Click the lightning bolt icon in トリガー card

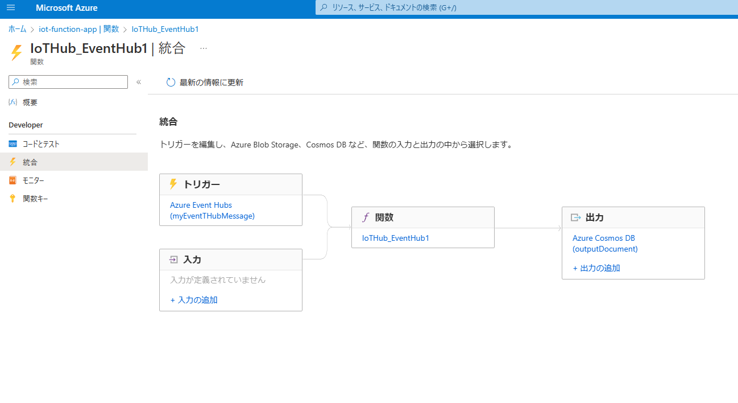(173, 184)
